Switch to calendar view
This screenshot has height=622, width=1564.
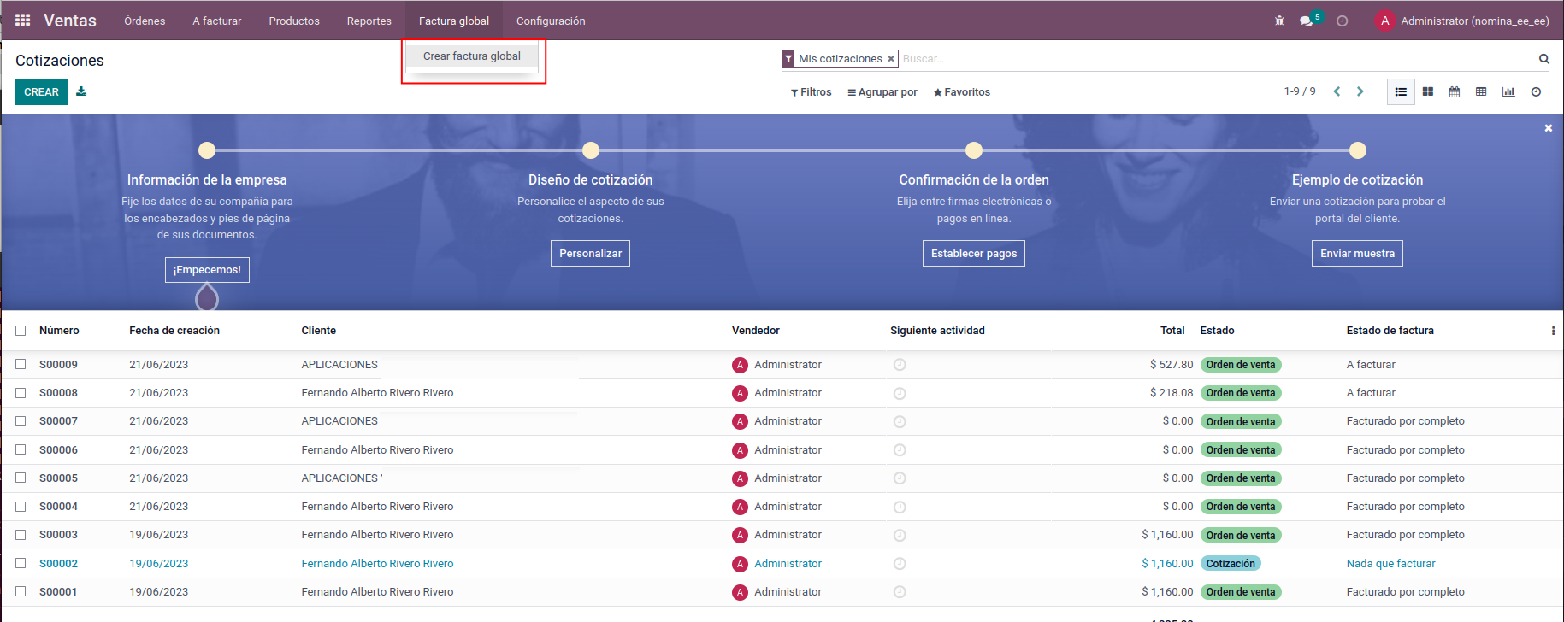pyautogui.click(x=1455, y=91)
